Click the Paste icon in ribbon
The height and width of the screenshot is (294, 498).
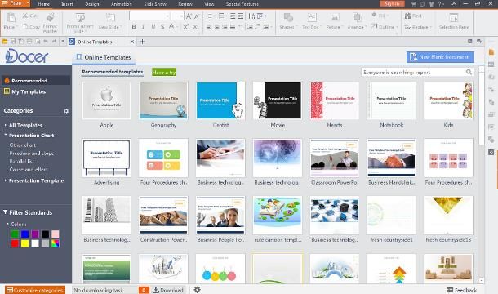[x=11, y=17]
